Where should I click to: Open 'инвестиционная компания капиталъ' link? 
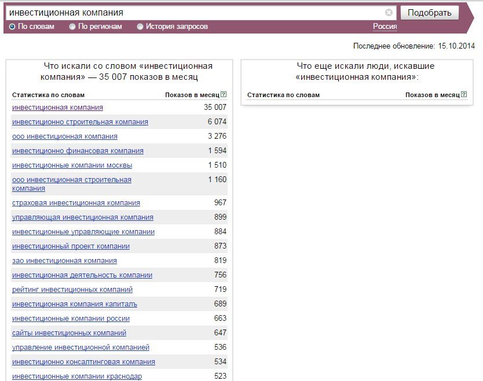75,304
